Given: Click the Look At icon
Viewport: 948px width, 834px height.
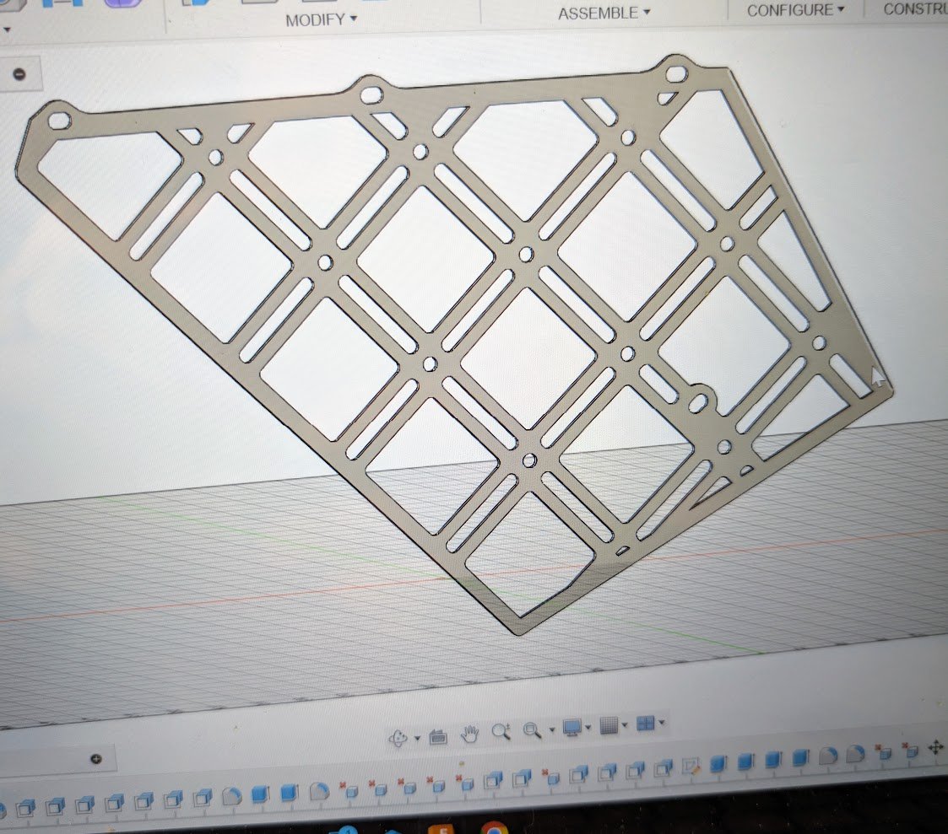Looking at the screenshot, I should tap(438, 736).
